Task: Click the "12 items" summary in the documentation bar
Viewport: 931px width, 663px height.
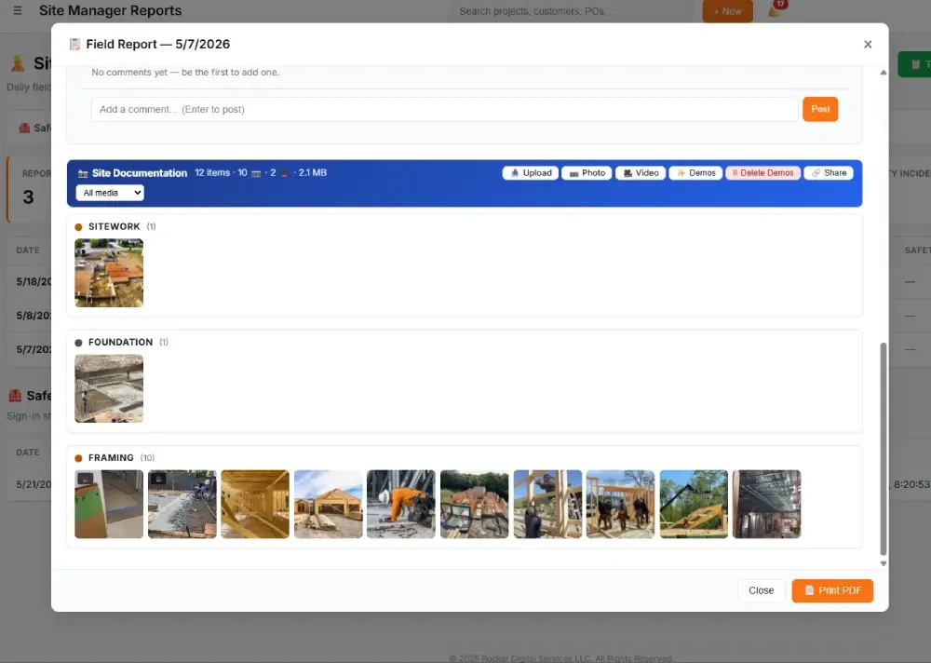Action: [x=212, y=173]
